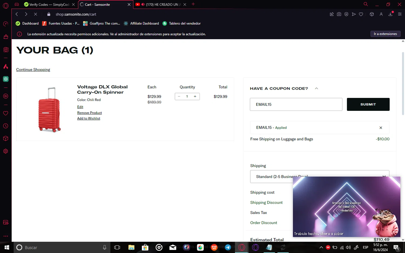Screen dimensions: 405x253
Task: Close the YouTube tab
Action: coord(185,5)
